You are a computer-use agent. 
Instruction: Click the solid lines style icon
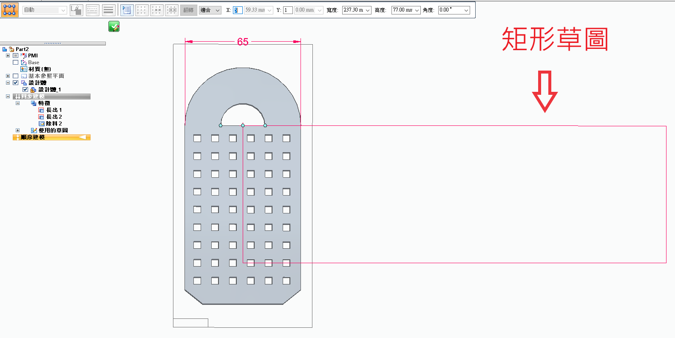click(109, 10)
